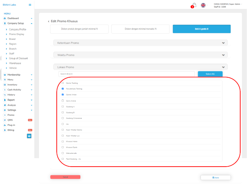Open the shopping bag notifications icon
This screenshot has height=185, width=251.
pos(194,5)
